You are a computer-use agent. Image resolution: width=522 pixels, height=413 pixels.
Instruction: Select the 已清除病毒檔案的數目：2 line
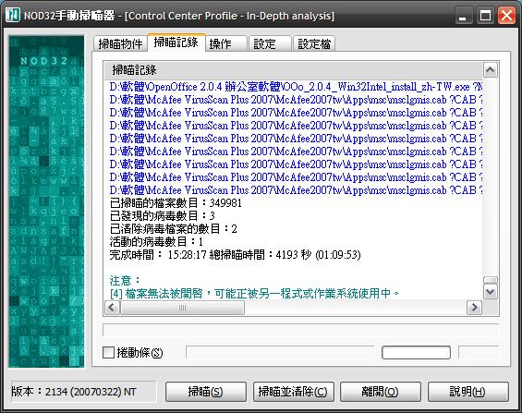click(x=174, y=228)
